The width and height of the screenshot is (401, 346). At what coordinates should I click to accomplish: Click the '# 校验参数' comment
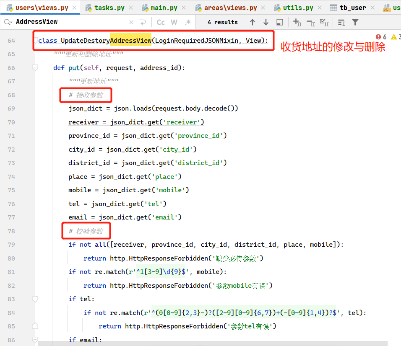[x=86, y=231]
